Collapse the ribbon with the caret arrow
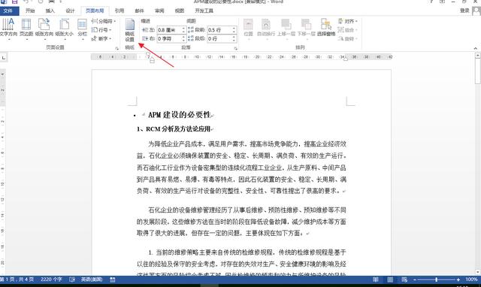This screenshot has height=287, width=481. click(x=475, y=48)
